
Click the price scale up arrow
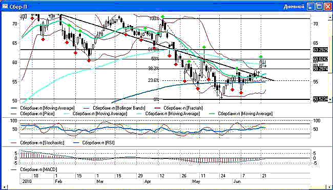pos(330,17)
